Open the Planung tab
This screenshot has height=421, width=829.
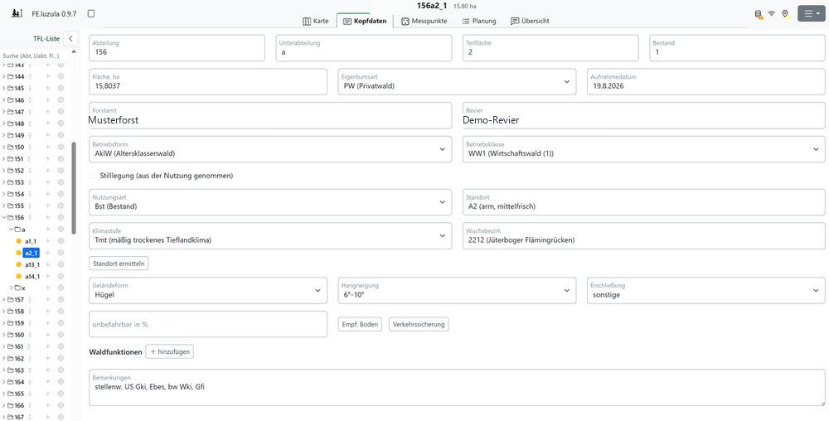click(x=479, y=21)
